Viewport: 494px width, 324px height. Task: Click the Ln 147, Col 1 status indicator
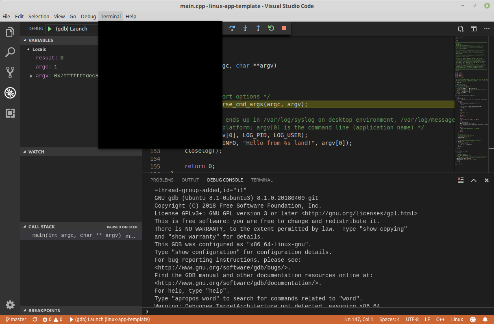click(x=359, y=319)
